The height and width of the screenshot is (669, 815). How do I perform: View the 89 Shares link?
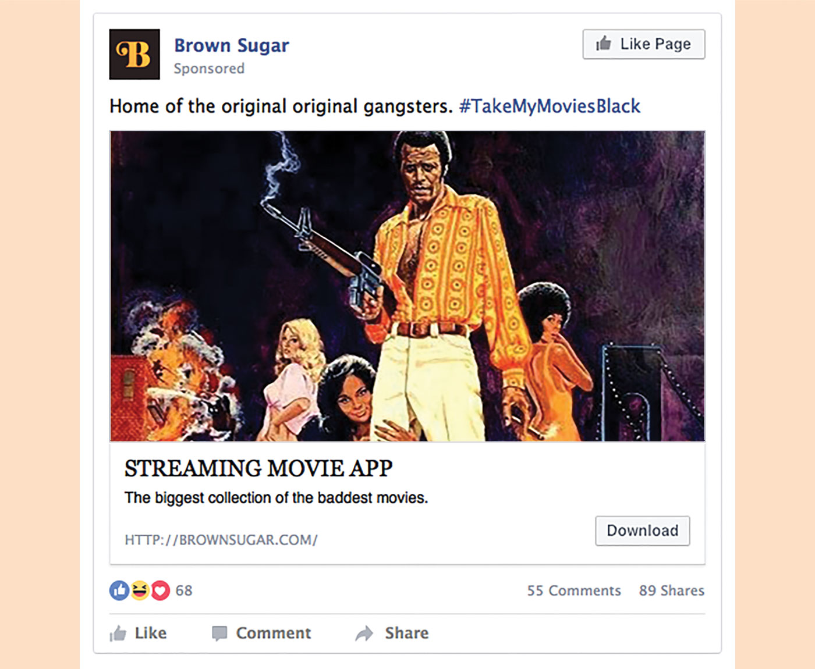[671, 590]
